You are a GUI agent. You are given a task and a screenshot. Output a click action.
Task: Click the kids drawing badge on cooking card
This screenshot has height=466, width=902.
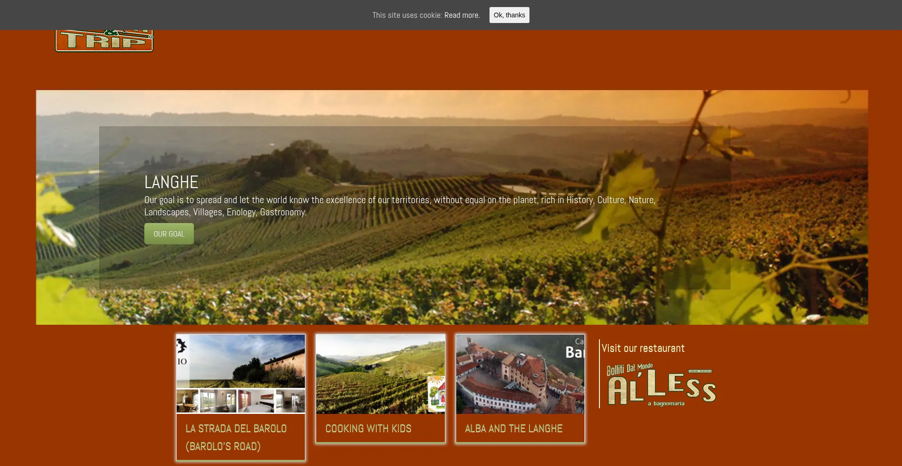click(x=436, y=393)
